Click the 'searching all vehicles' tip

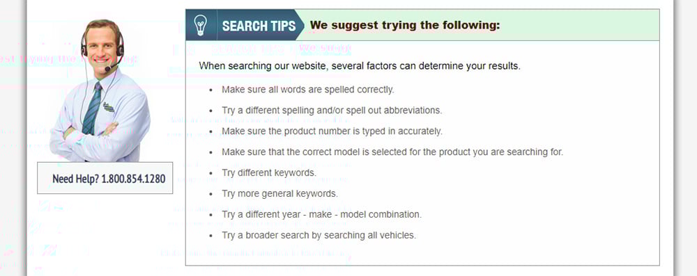pos(319,236)
